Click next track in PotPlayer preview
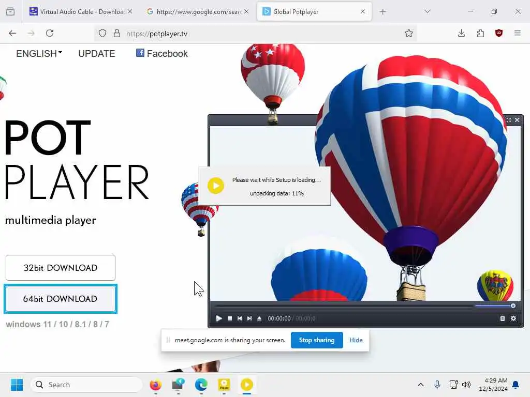This screenshot has width=530, height=397. click(249, 318)
